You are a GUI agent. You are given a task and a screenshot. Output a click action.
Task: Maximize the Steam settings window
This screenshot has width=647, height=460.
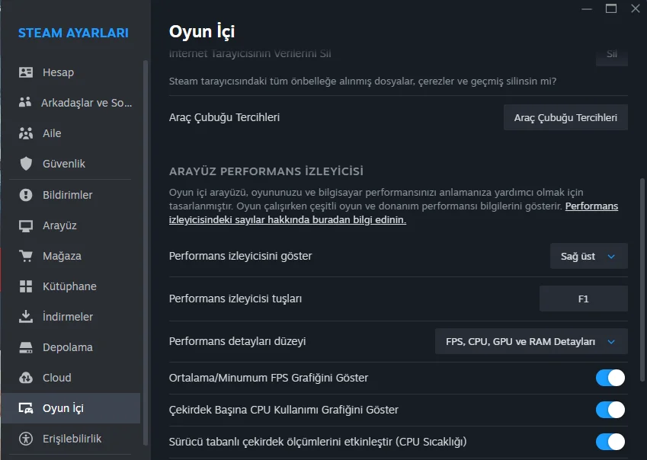point(611,8)
